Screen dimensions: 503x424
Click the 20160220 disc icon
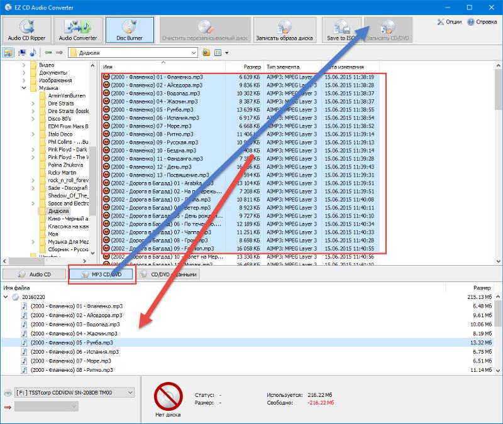pyautogui.click(x=15, y=297)
